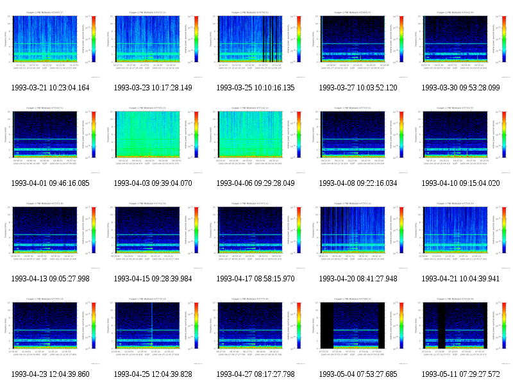Click the caption text 1993-03-25 10:10:16.135
The image size is (513, 382).
pyautogui.click(x=255, y=88)
